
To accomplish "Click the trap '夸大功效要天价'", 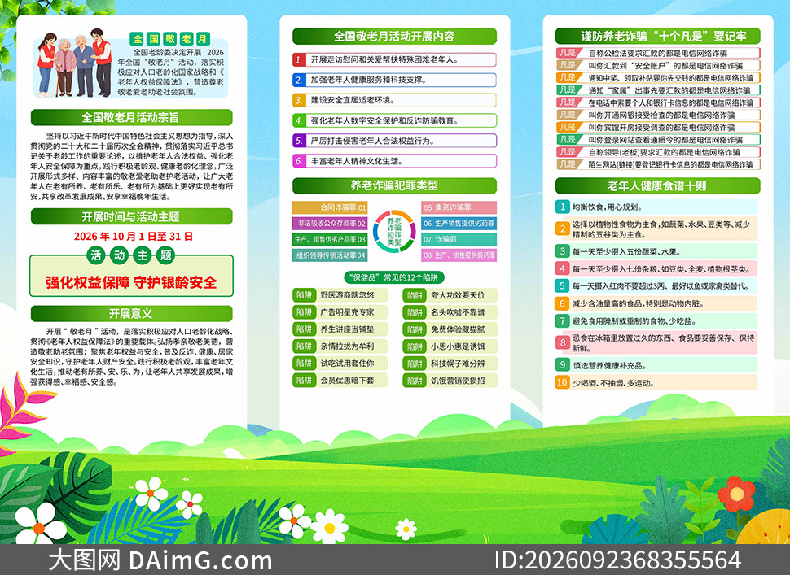I will (450, 295).
